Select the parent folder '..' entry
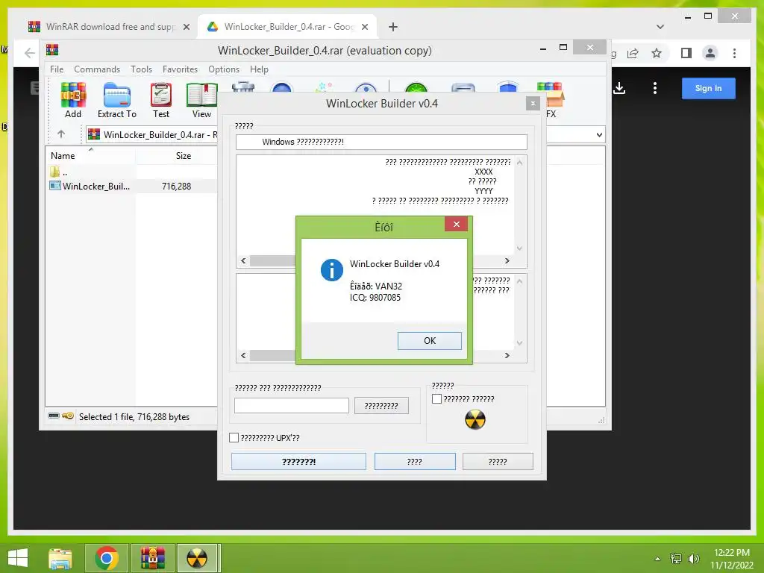This screenshot has height=573, width=764. coord(59,172)
